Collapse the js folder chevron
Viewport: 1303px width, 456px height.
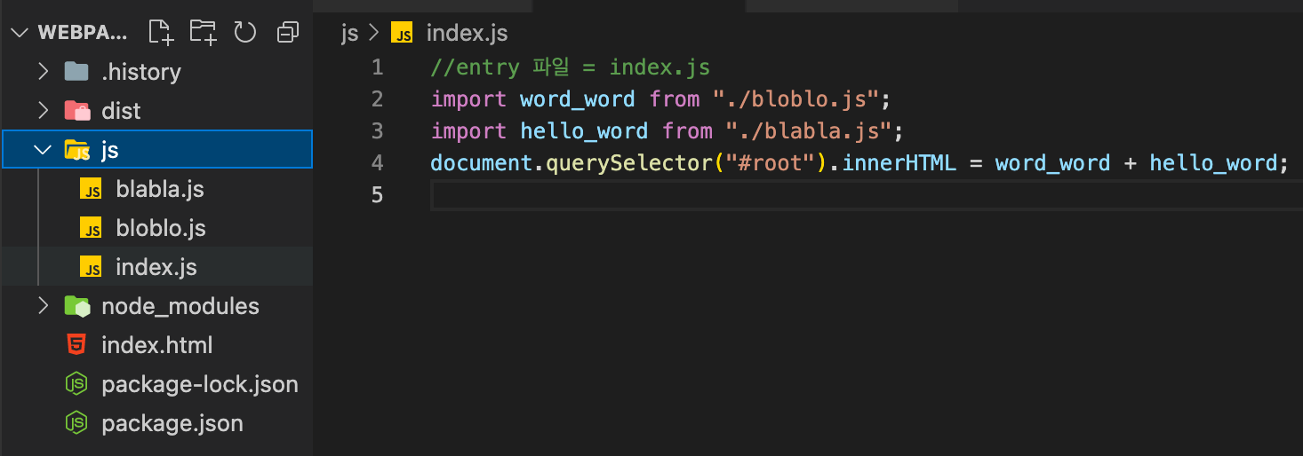tap(43, 150)
